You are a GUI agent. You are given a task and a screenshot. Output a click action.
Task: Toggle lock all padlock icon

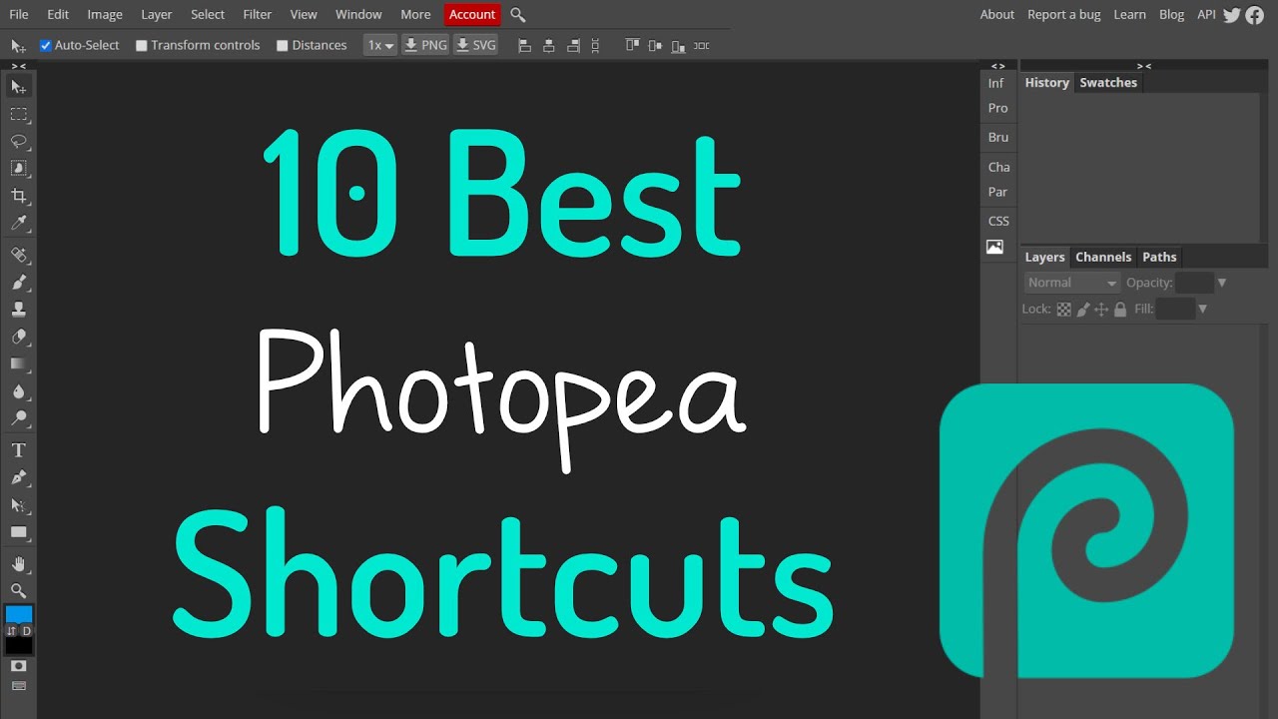[1120, 310]
